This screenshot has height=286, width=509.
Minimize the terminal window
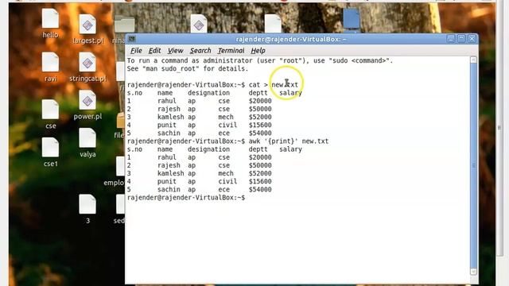[x=451, y=39]
